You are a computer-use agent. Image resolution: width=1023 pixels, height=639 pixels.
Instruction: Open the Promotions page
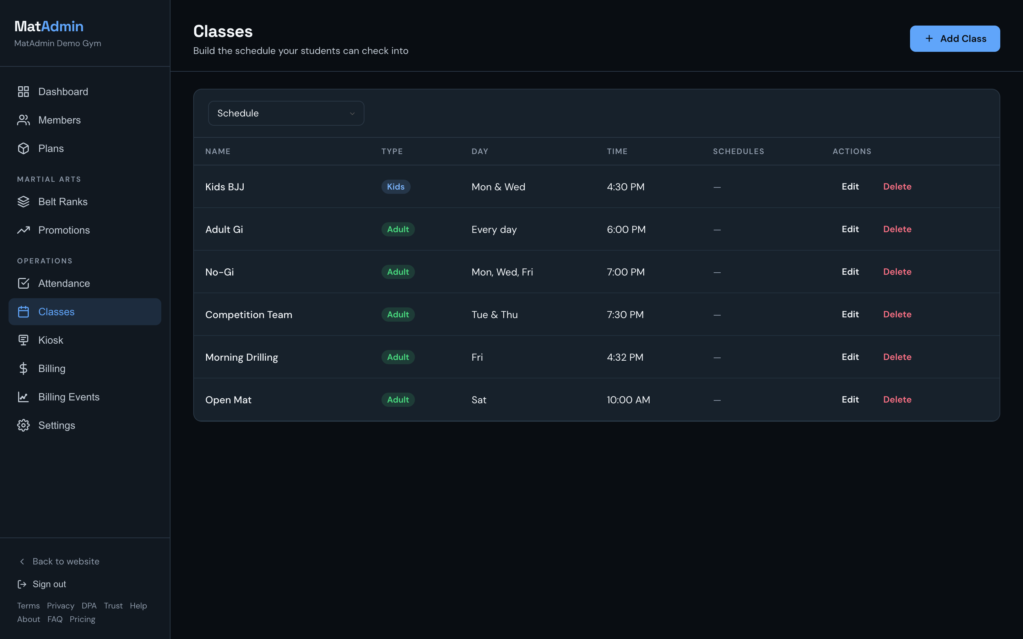point(85,230)
